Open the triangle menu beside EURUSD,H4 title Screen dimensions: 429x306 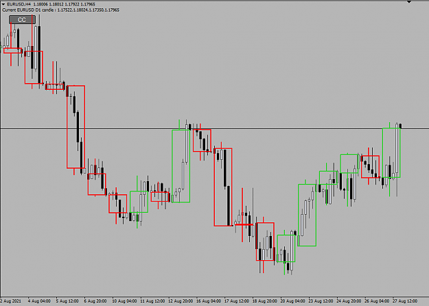pos(3,4)
